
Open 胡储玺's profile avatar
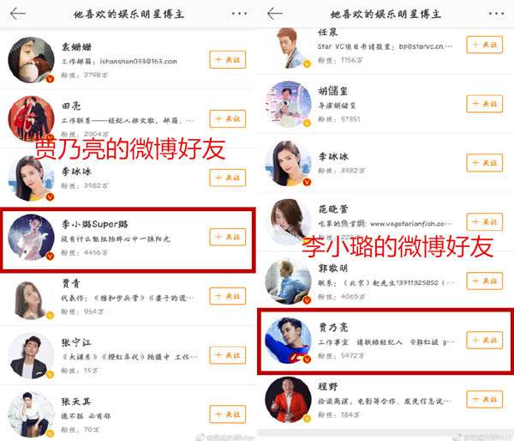pos(288,104)
